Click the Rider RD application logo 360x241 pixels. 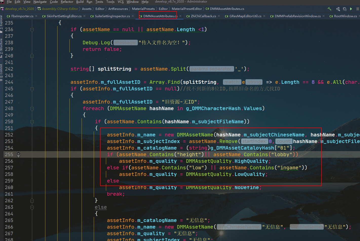pyautogui.click(x=2, y=2)
